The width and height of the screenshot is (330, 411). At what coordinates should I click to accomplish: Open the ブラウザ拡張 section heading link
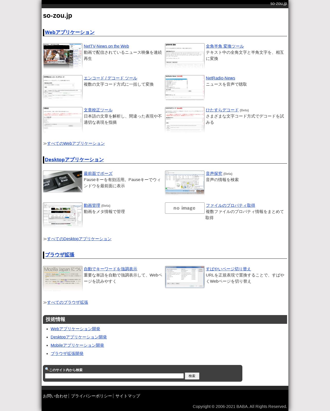[60, 255]
